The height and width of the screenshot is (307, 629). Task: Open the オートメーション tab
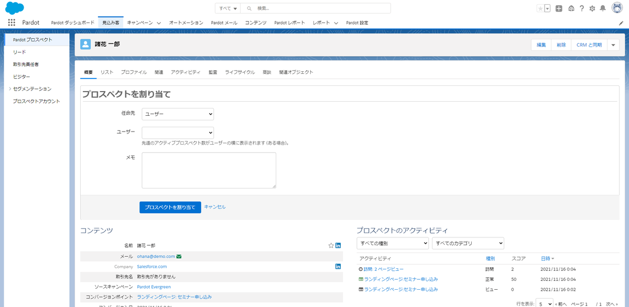coord(186,23)
